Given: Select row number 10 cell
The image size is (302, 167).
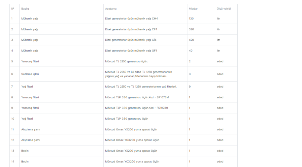Looking at the screenshot, I should pos(13,118).
